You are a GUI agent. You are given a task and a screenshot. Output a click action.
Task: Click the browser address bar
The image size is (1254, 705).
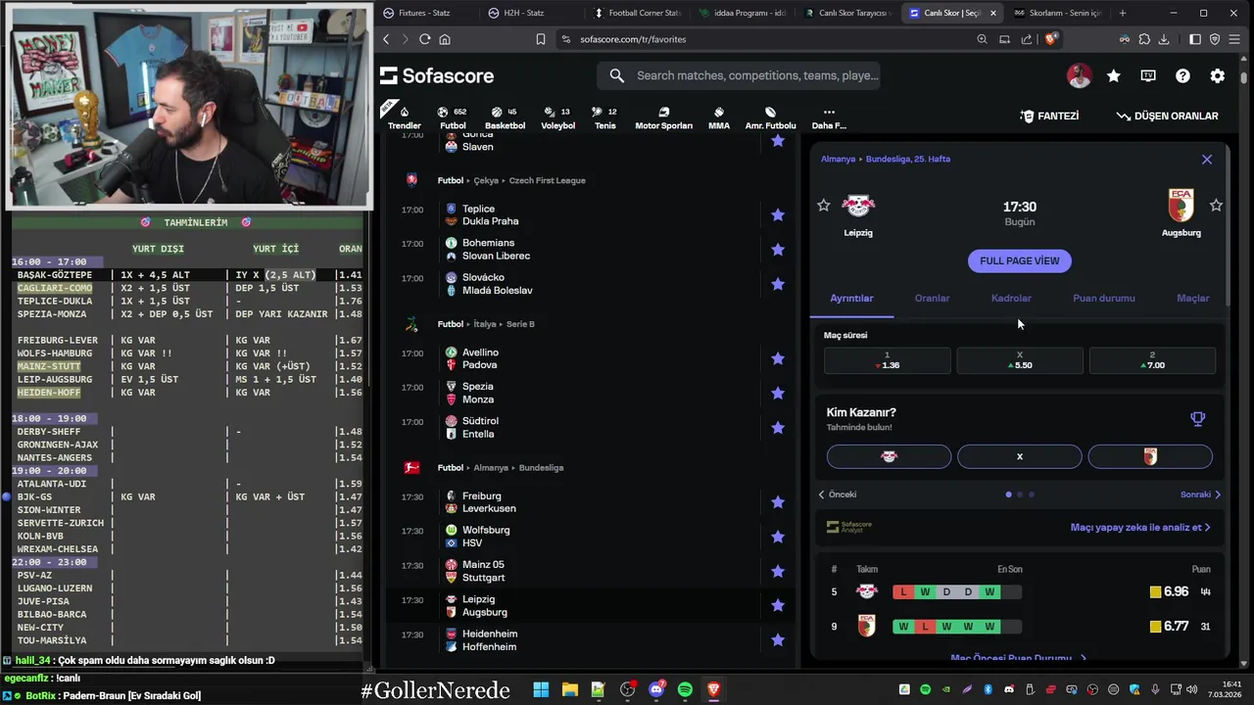[x=764, y=39]
